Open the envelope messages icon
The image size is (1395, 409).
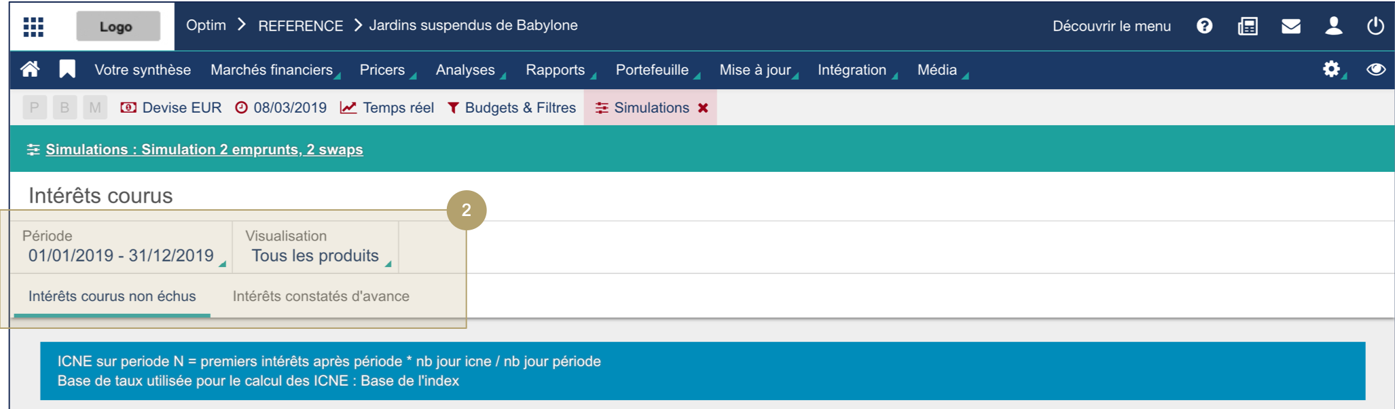pyautogui.click(x=1291, y=26)
